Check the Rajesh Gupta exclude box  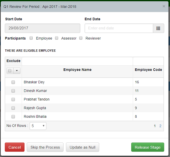(13, 108)
